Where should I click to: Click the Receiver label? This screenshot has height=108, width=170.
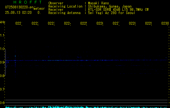[x=56, y=9]
